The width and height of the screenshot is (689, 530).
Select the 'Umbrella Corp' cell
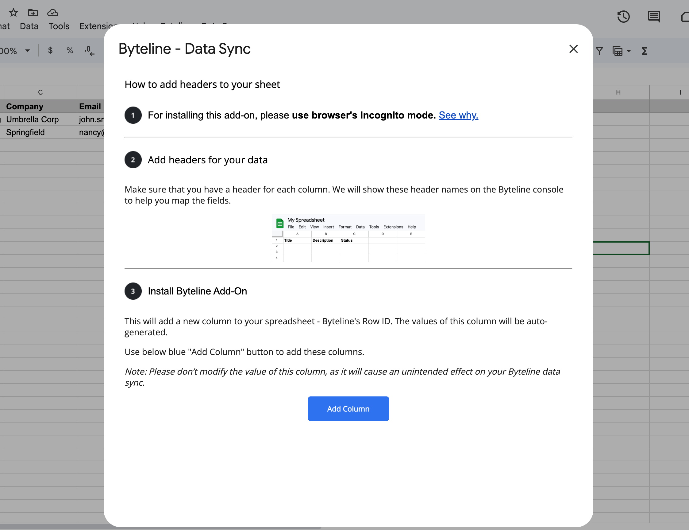(x=40, y=119)
